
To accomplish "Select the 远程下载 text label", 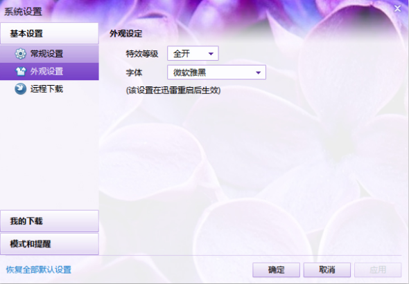I will point(46,89).
